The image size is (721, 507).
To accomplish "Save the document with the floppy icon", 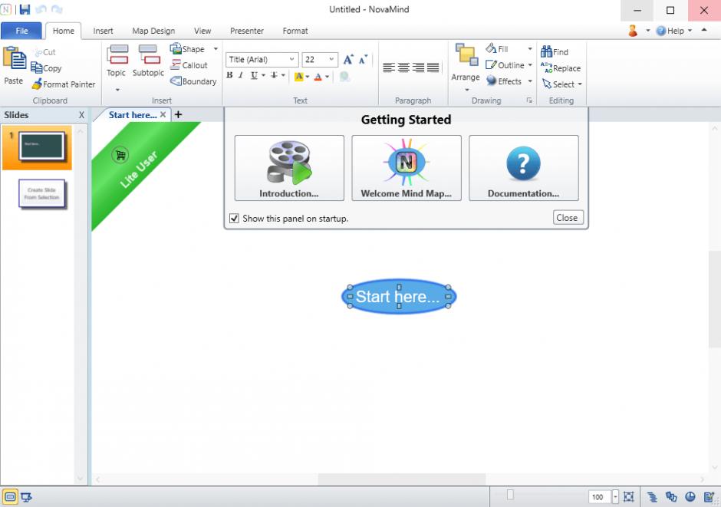I will coord(25,9).
